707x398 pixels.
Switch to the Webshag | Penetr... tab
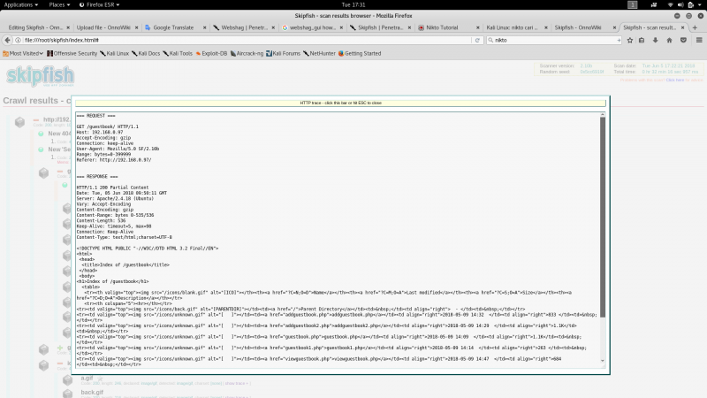[244, 27]
